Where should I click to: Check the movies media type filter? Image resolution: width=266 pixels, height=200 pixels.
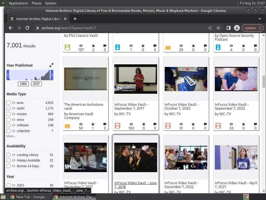(x=9, y=114)
